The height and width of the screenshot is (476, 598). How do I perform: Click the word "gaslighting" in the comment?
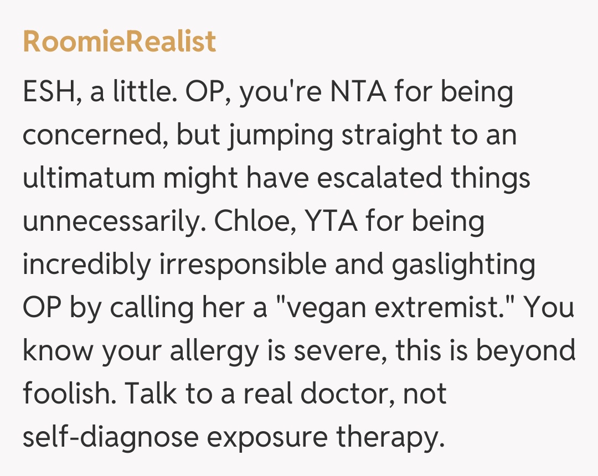coord(463,265)
